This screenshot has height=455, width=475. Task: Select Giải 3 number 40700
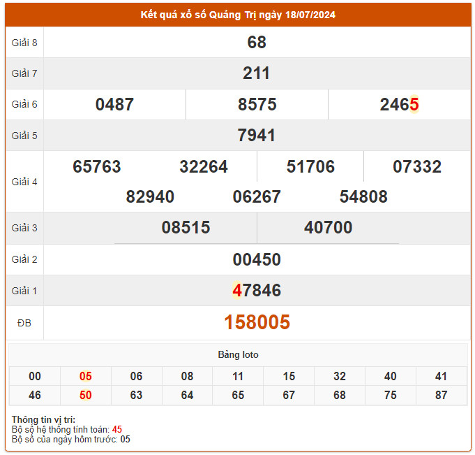point(328,228)
